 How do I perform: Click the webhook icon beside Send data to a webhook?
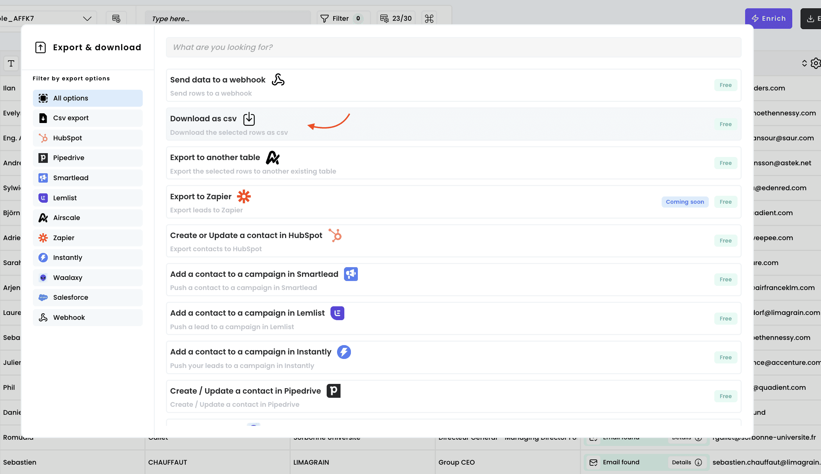[x=278, y=80]
